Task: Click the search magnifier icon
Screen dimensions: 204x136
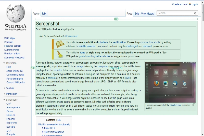Action: [195, 14]
